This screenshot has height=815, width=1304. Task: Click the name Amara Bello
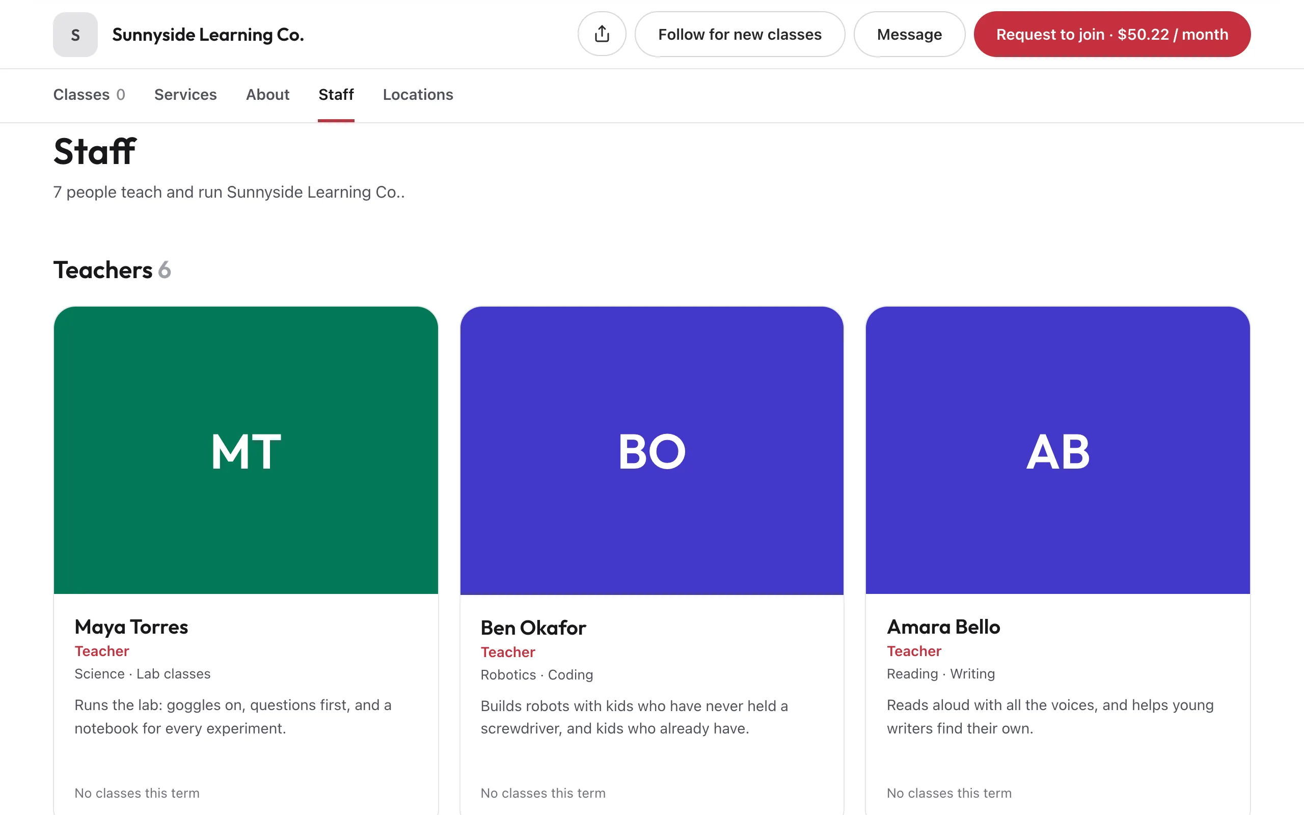click(x=943, y=627)
